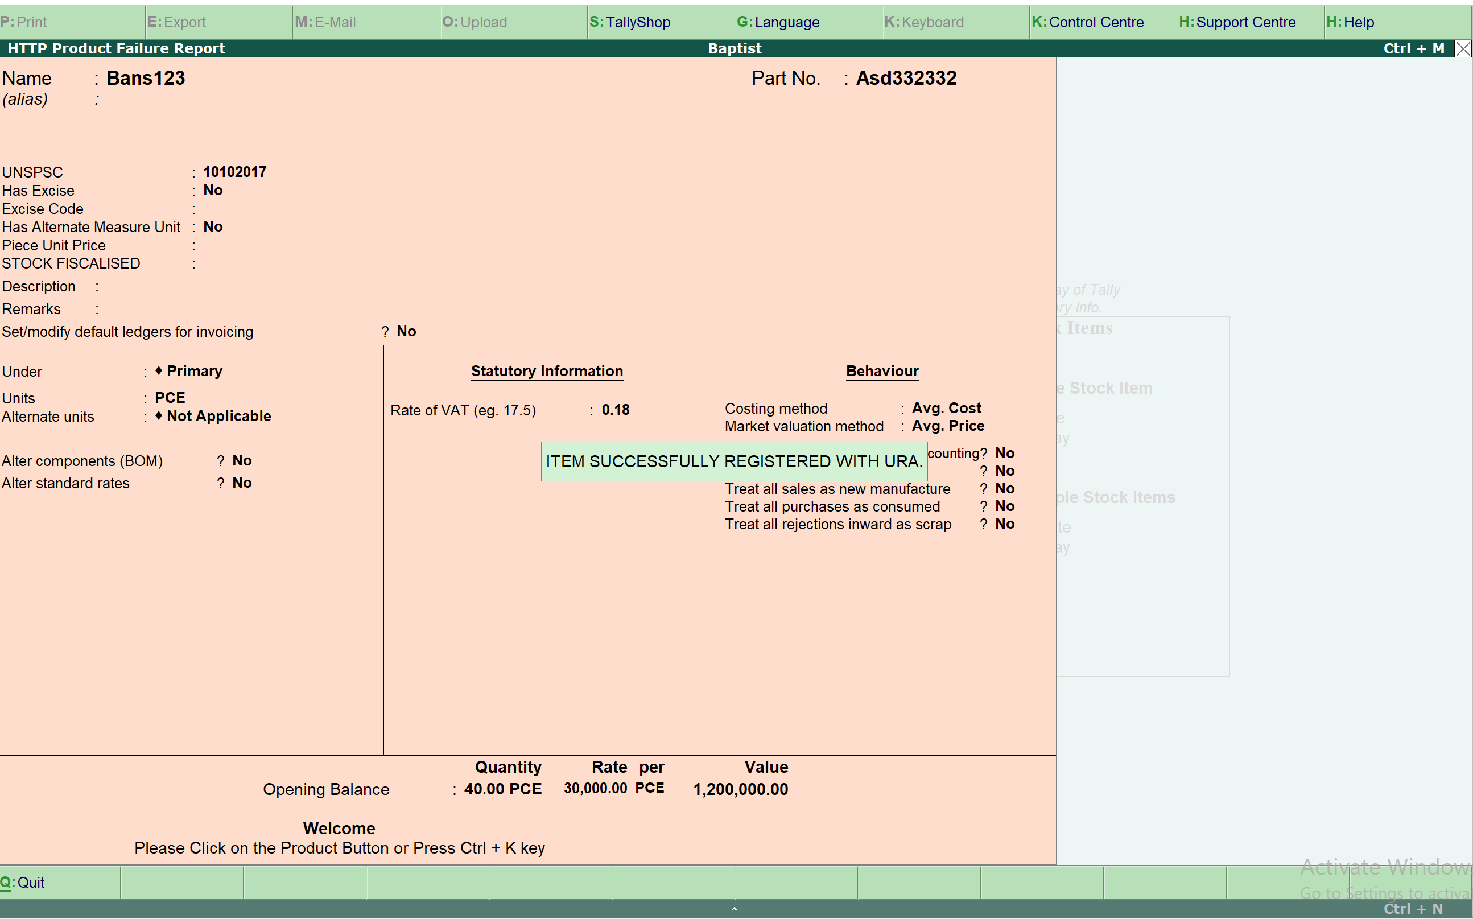
Task: Click the Help button
Action: coord(1350,23)
